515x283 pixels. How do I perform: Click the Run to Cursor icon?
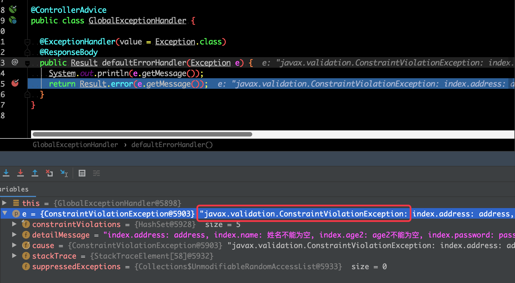click(64, 173)
